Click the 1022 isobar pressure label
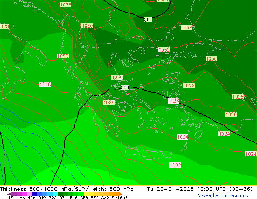The height and width of the screenshot is (199, 257). 176,165
